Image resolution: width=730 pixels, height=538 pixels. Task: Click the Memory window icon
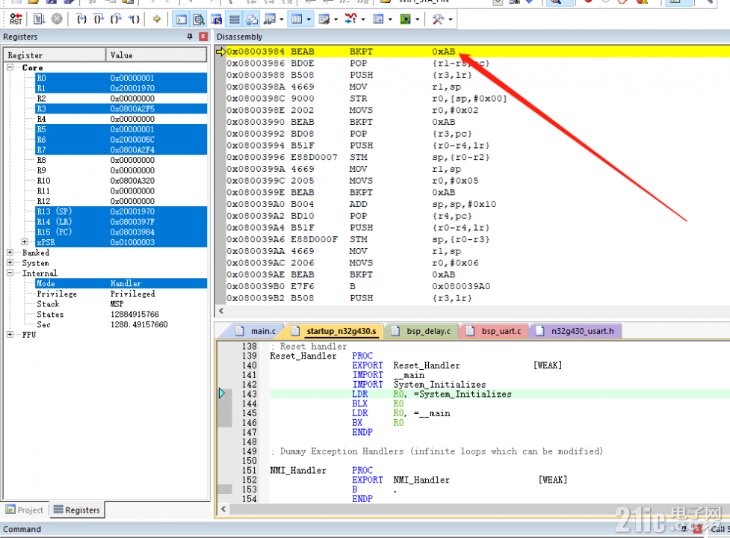point(297,19)
